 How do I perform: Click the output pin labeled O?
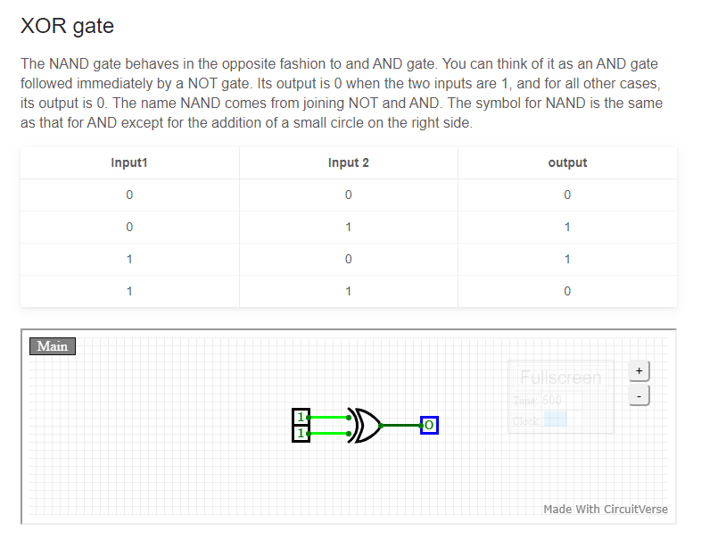(x=429, y=425)
